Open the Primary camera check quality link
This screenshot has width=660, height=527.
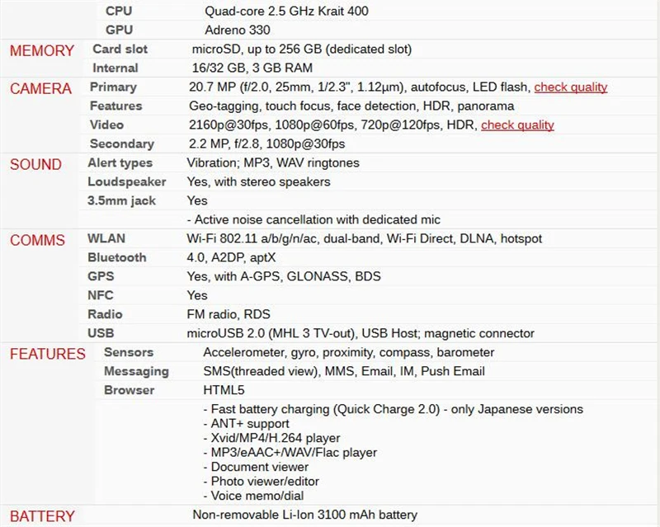pyautogui.click(x=570, y=87)
